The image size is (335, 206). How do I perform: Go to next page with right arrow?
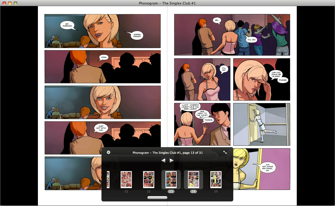pos(172,160)
